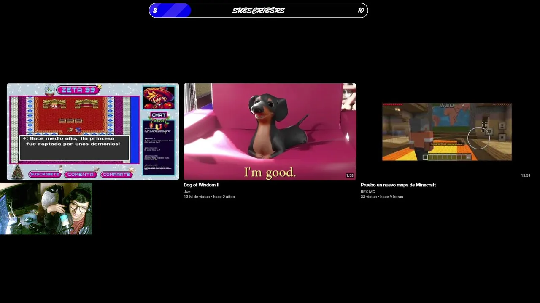
Task: Click the subscriber goal number 10
Action: 361,11
